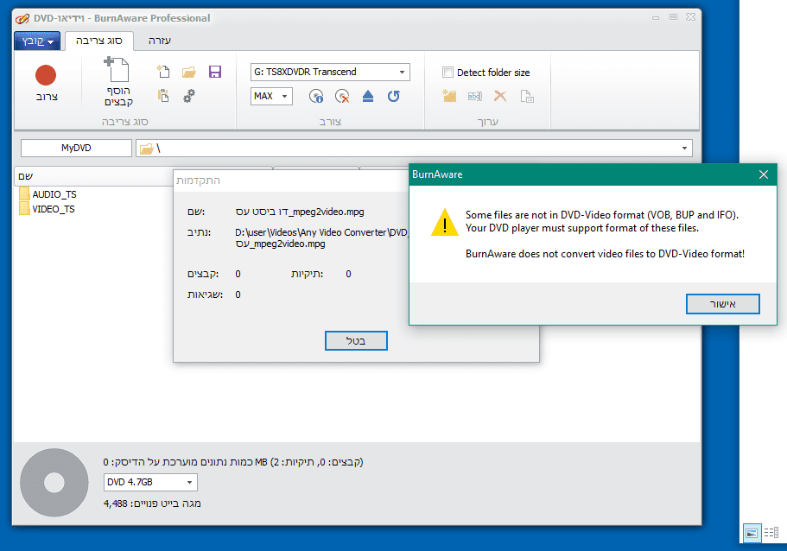Click the orange delete X icon
Screen dimensions: 787x551
(x=500, y=96)
